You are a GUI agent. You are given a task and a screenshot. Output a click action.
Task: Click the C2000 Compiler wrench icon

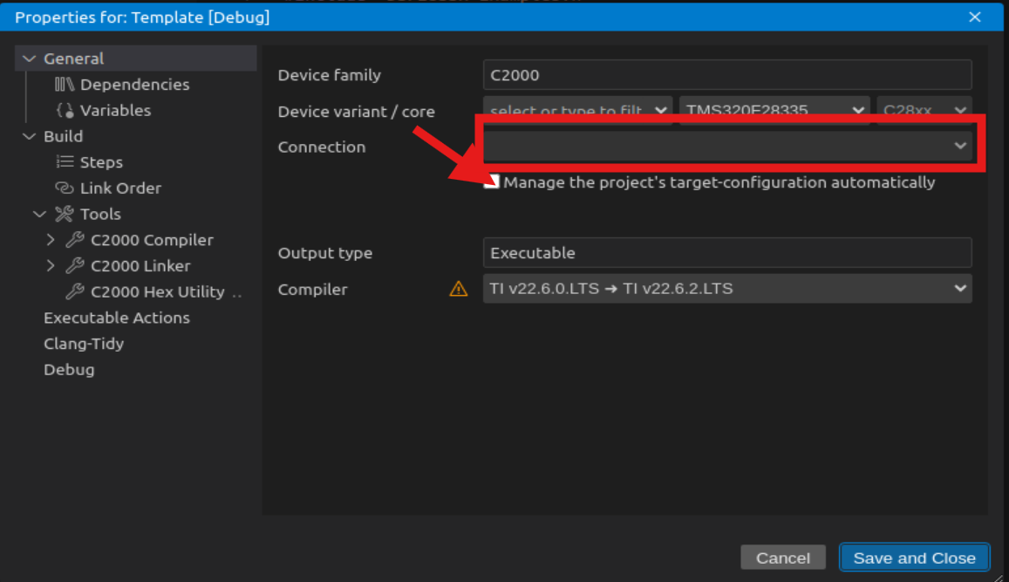75,239
